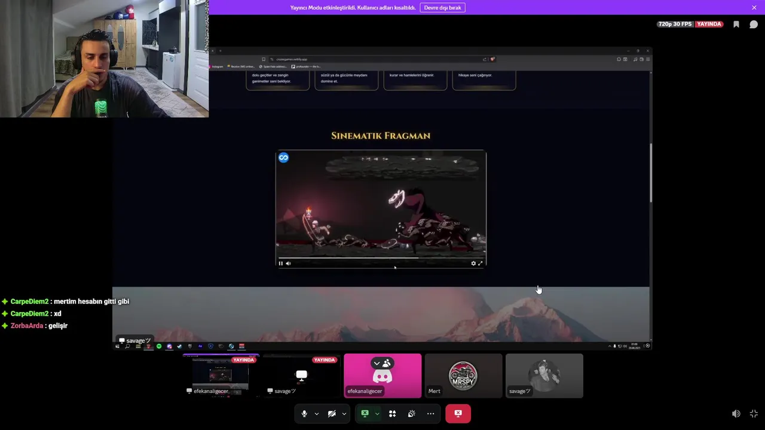This screenshot has height=430, width=765.
Task: Click the red YAYINDA badge at top right
Action: 709,24
